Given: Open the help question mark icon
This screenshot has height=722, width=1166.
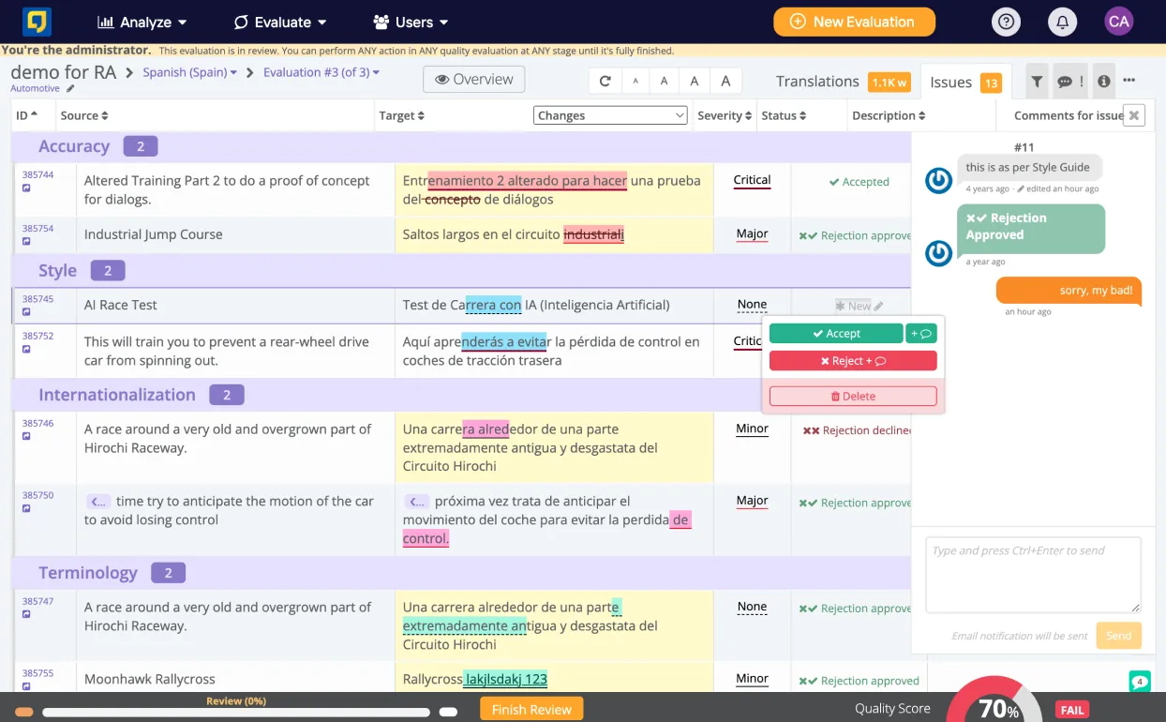Looking at the screenshot, I should (1006, 22).
